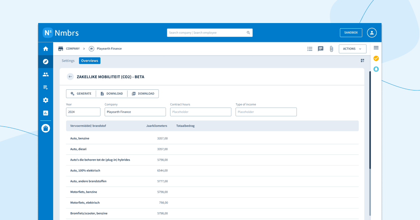
Task: Open the Type of income field
Action: pos(266,112)
